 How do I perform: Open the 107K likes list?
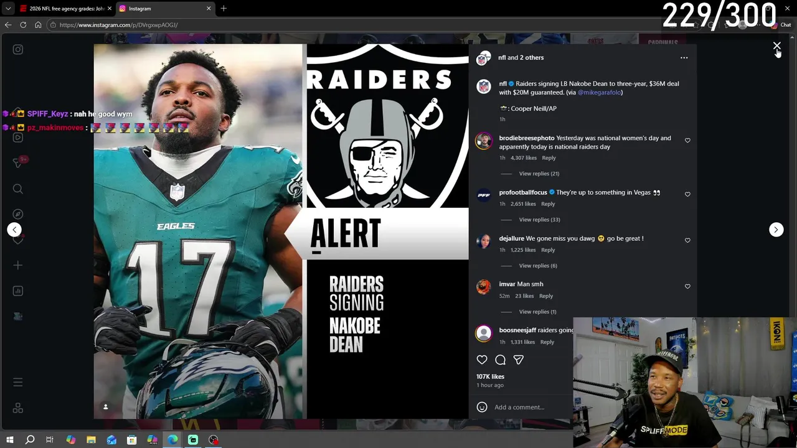(490, 376)
